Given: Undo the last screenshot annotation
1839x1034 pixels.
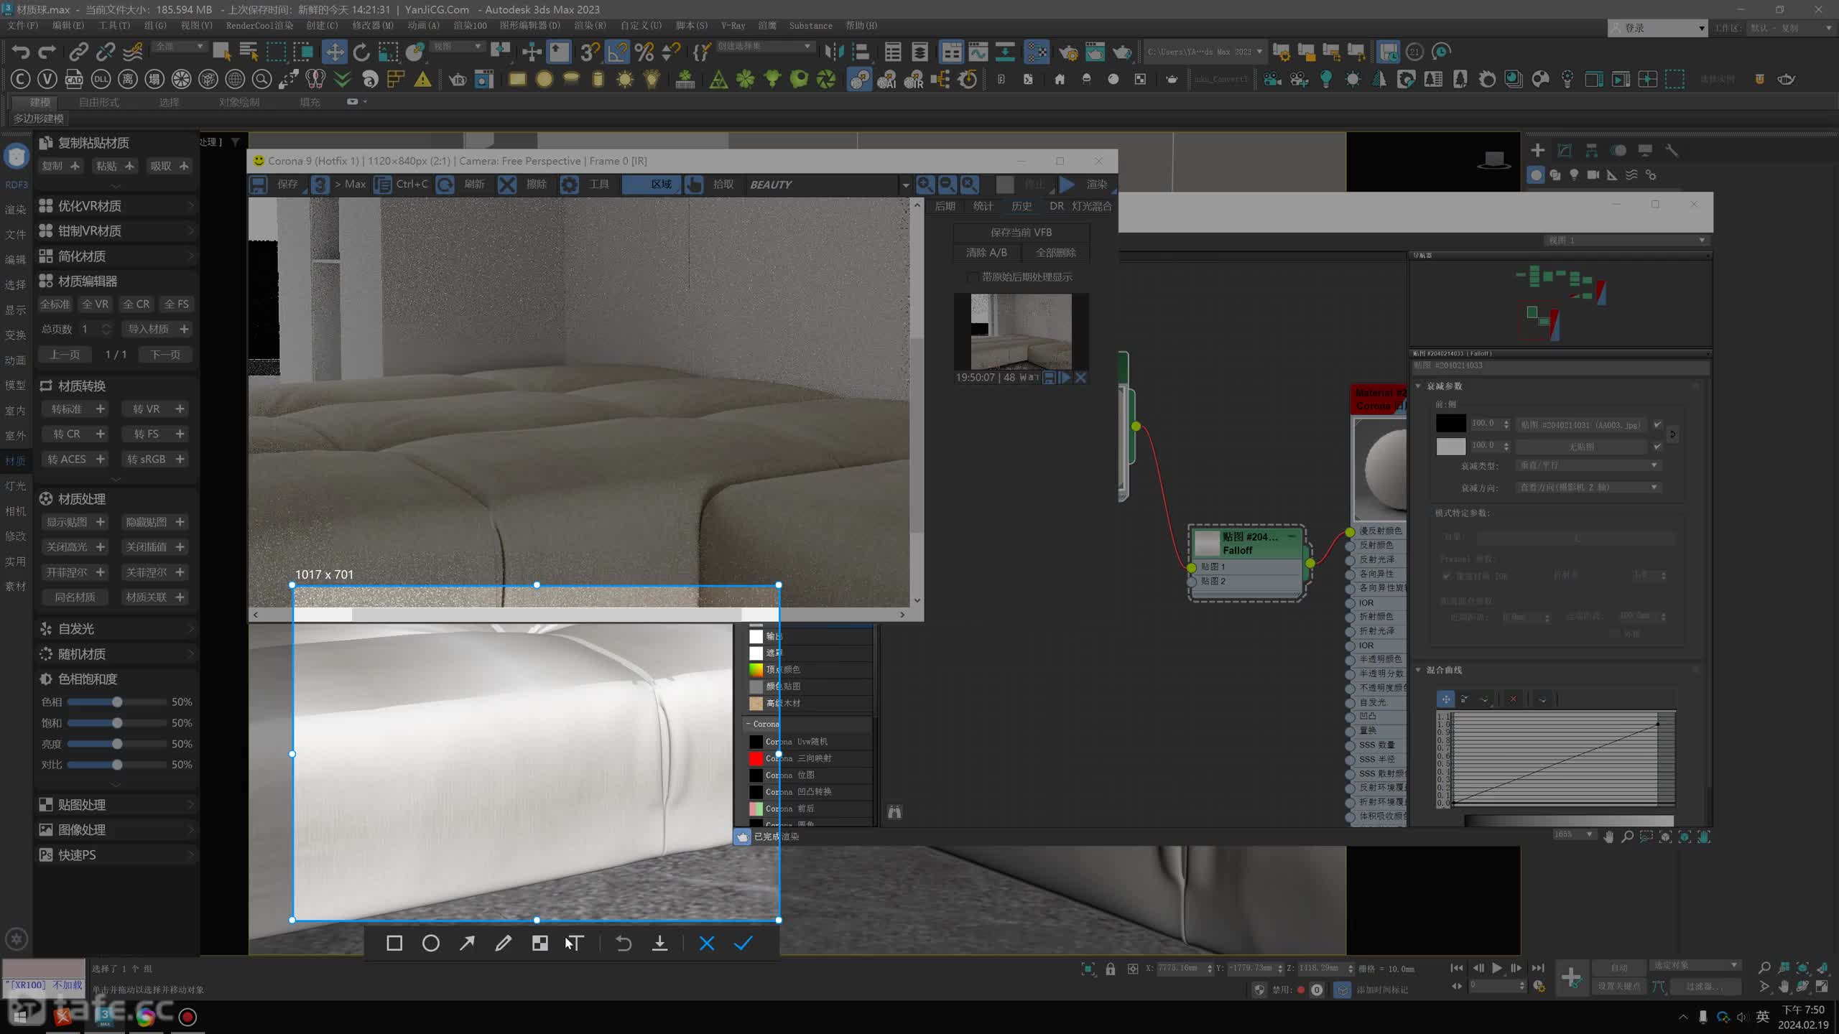Looking at the screenshot, I should pyautogui.click(x=624, y=943).
